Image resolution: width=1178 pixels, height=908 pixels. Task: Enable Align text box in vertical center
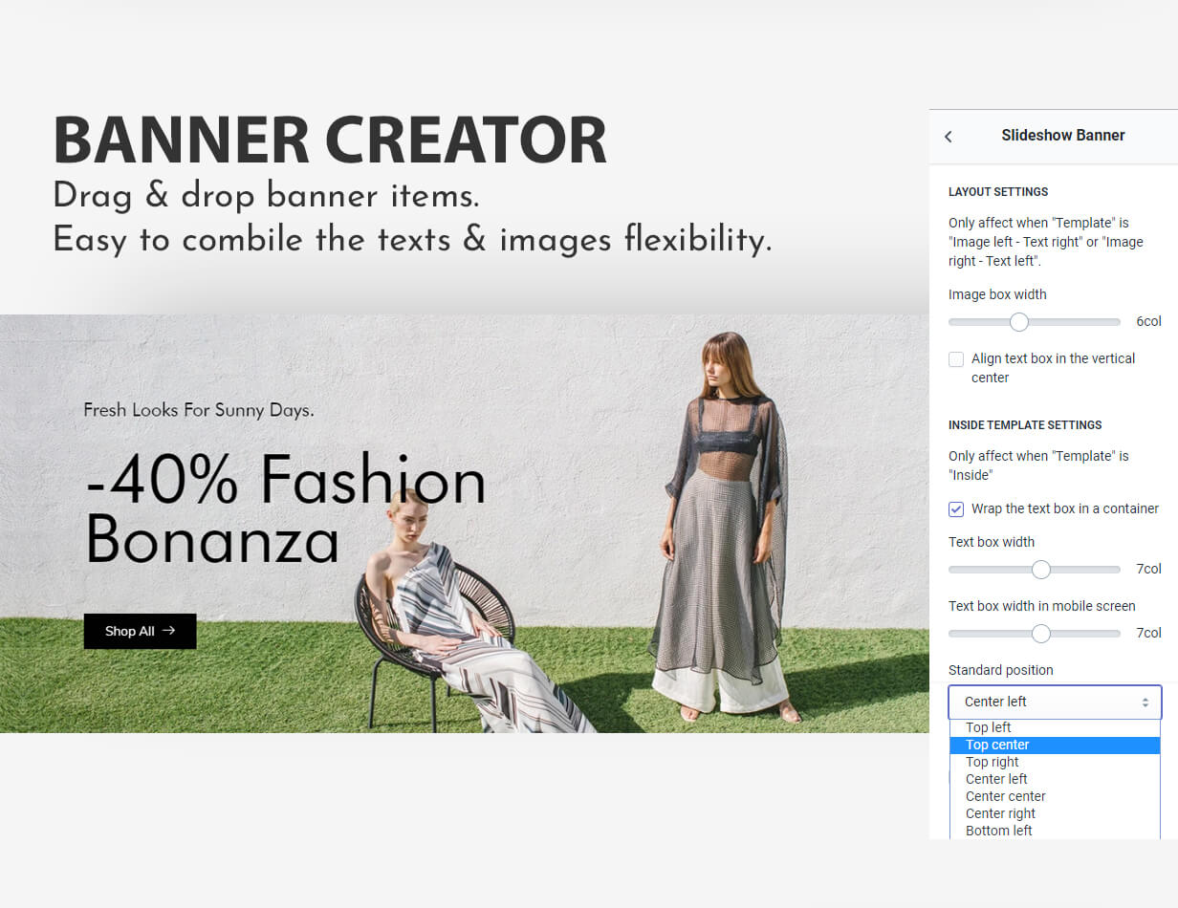click(x=956, y=359)
